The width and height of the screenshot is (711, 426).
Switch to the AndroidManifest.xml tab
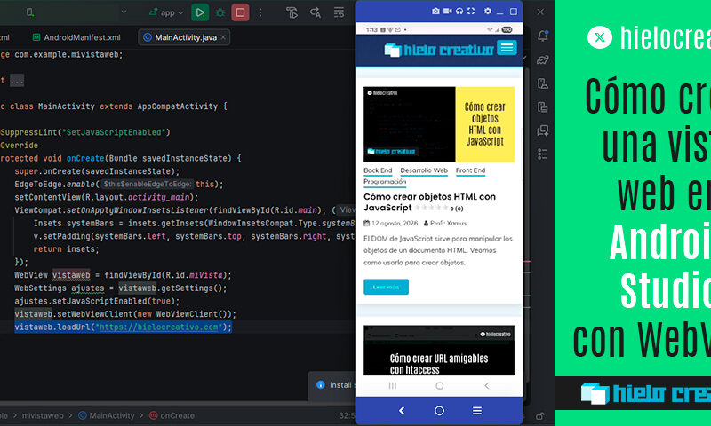click(76, 37)
